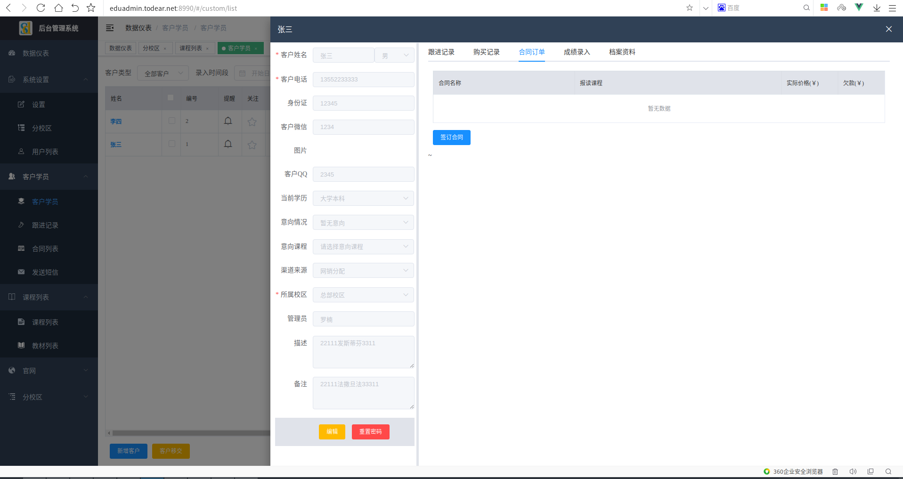Click the red 重置密码 button
The image size is (903, 479).
(371, 432)
